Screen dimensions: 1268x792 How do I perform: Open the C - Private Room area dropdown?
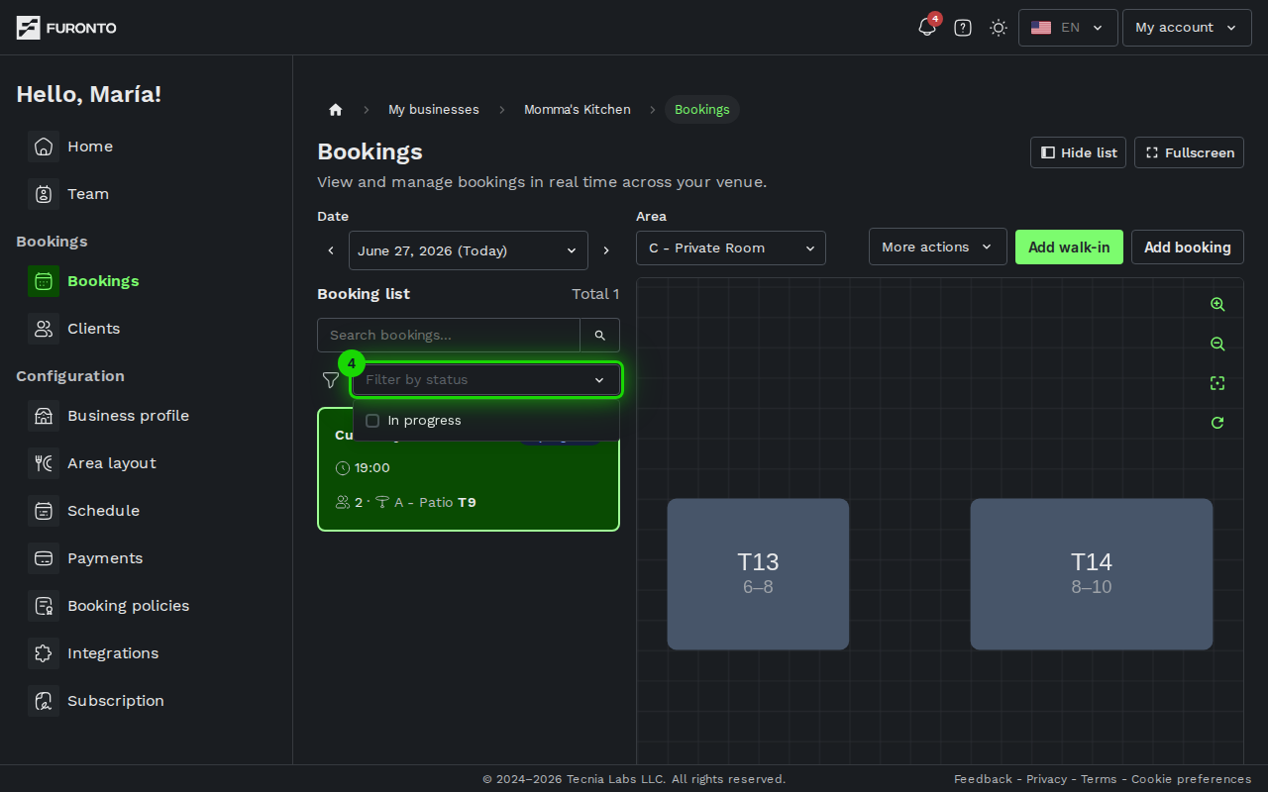point(731,247)
